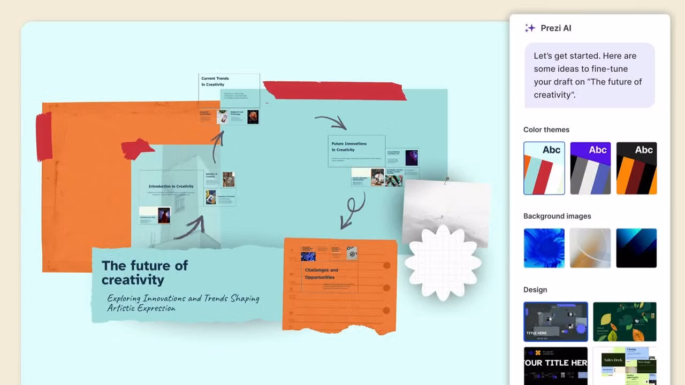This screenshot has width=685, height=385.
Task: Select the gray 'TITLE HERE' design template
Action: pyautogui.click(x=555, y=321)
